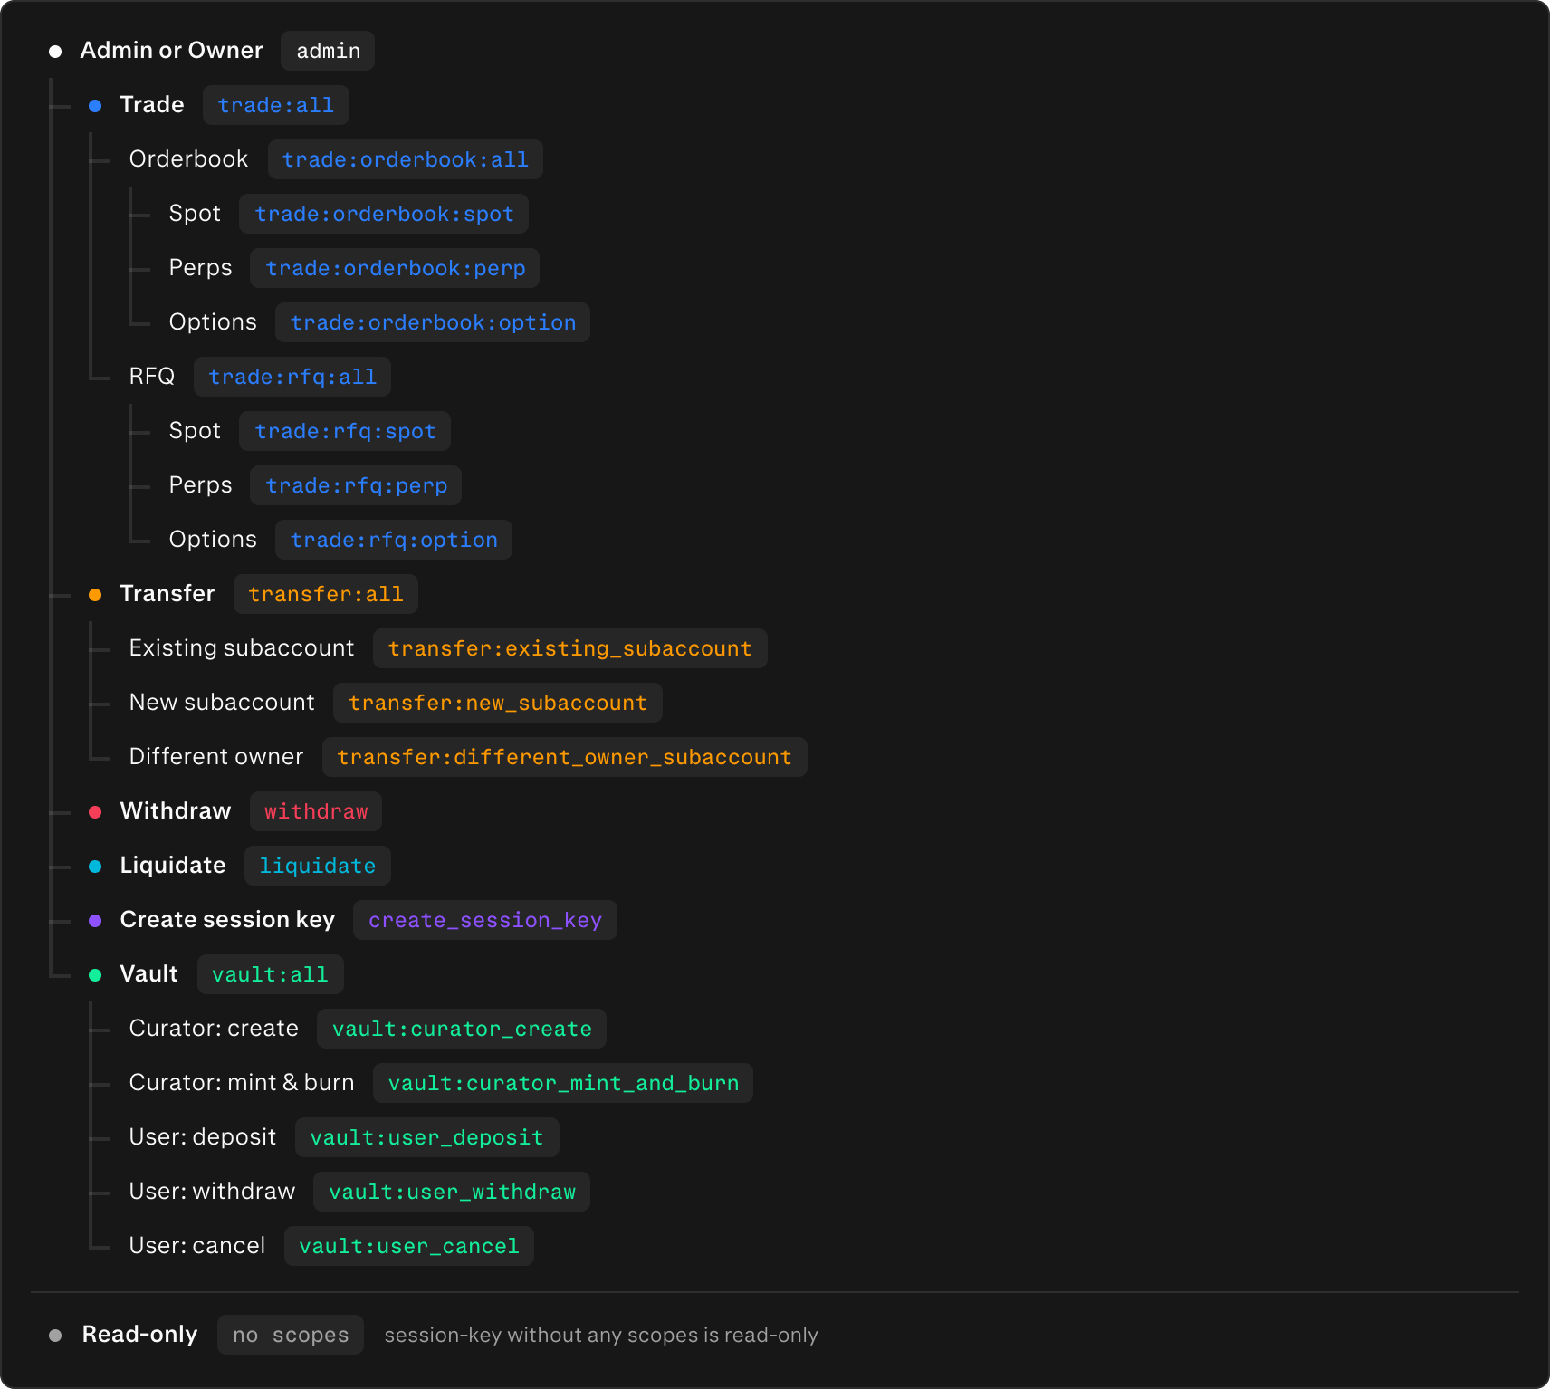Click Spot label under RFQ
This screenshot has height=1389, width=1550.
click(x=195, y=431)
